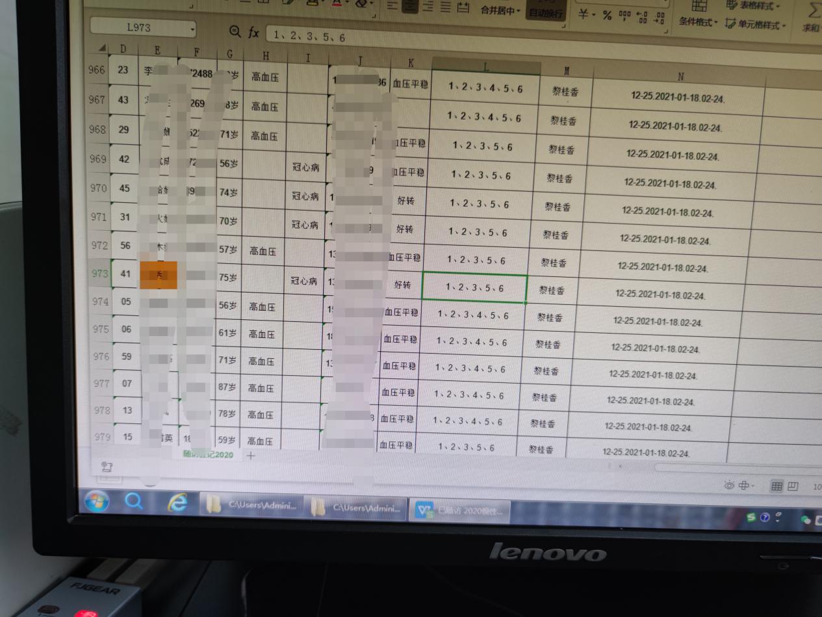Click the highlighted center align icon
822x617 pixels.
[x=409, y=6]
